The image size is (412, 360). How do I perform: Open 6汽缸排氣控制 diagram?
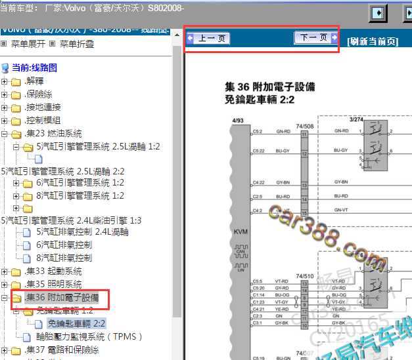64,245
